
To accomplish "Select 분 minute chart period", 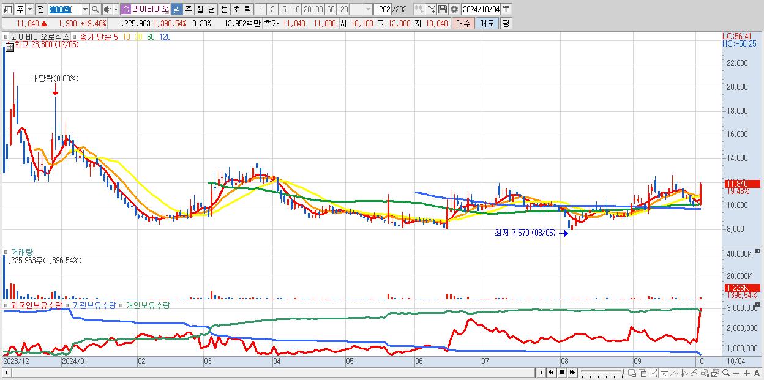I will [x=224, y=9].
